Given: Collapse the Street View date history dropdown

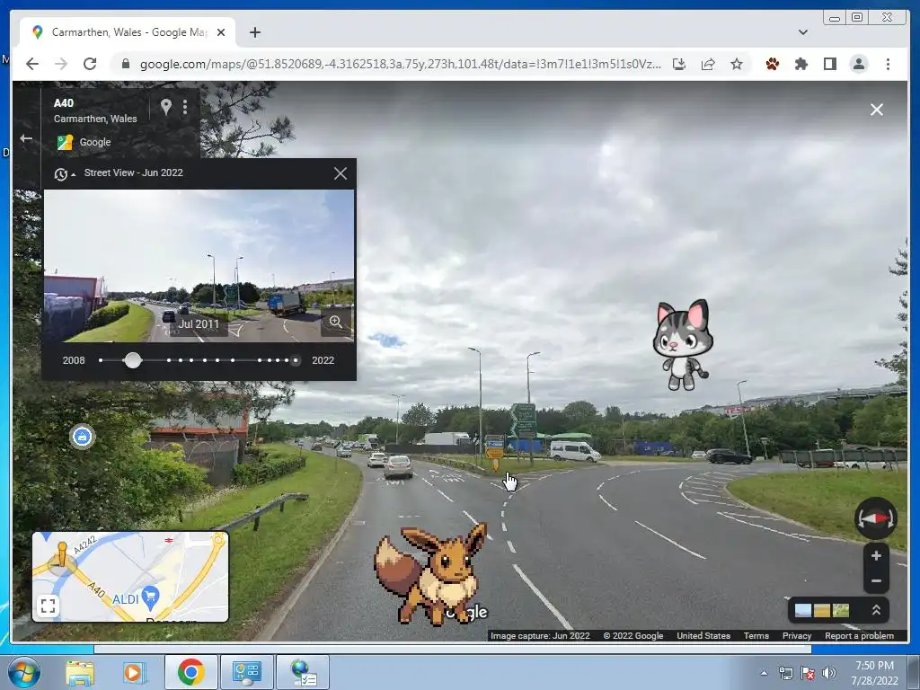Looking at the screenshot, I should (x=65, y=173).
